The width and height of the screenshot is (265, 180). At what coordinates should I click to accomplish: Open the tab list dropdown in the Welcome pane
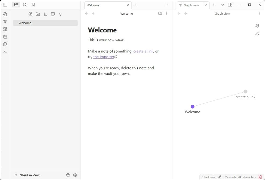pyautogui.click(x=167, y=5)
